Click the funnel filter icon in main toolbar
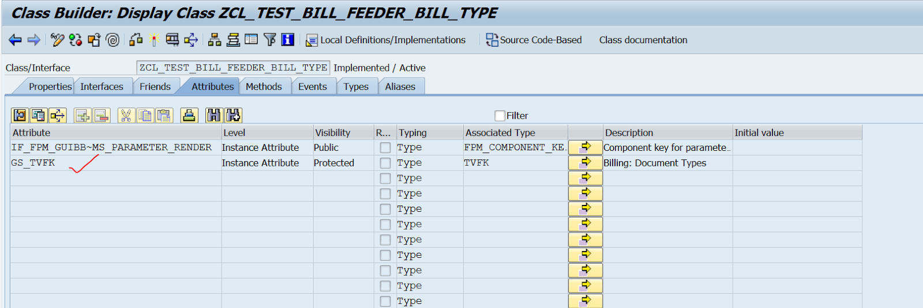The image size is (923, 308). pos(269,40)
